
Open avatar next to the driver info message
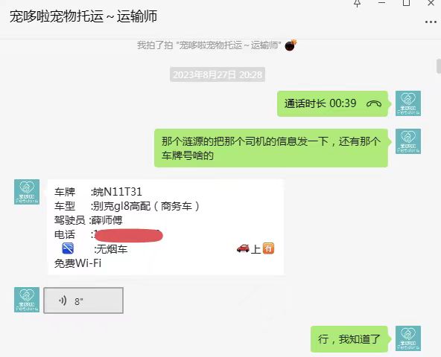[x=27, y=192]
